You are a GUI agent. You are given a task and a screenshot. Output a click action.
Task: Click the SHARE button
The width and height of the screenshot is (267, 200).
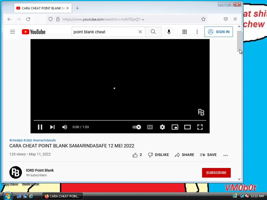pyautogui.click(x=184, y=155)
